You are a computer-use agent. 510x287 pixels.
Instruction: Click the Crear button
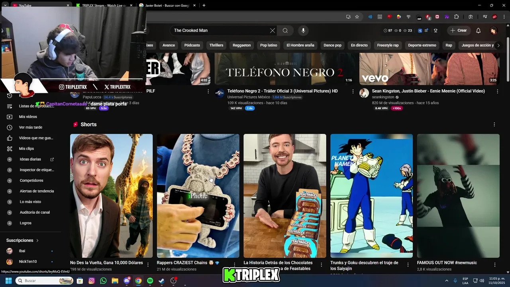pos(458,30)
